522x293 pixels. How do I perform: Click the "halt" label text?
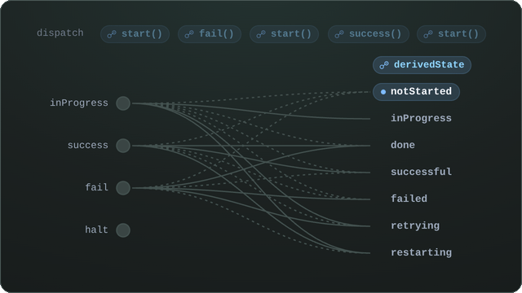click(x=96, y=230)
